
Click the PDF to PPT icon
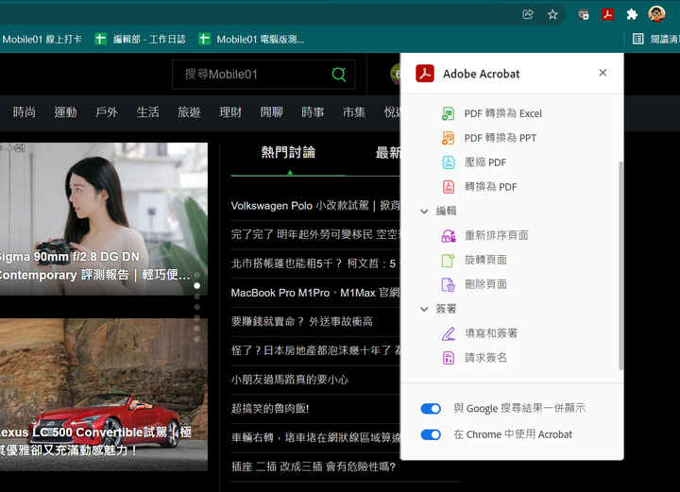448,138
